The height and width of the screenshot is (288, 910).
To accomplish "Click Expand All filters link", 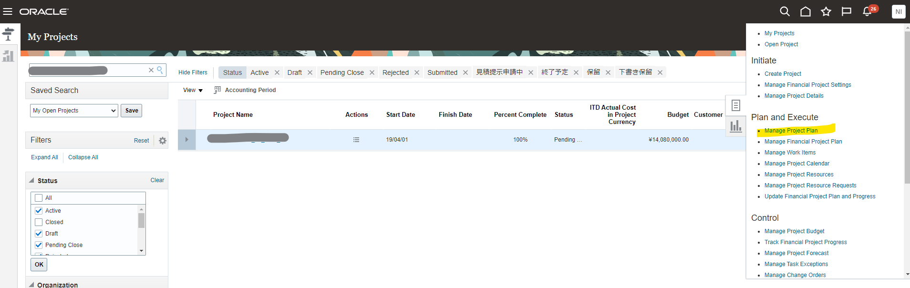I will [44, 157].
